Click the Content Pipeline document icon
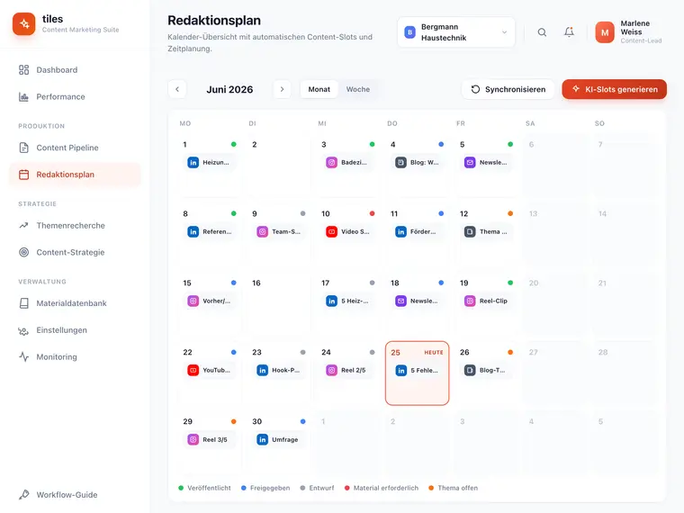The height and width of the screenshot is (513, 684). (x=24, y=148)
